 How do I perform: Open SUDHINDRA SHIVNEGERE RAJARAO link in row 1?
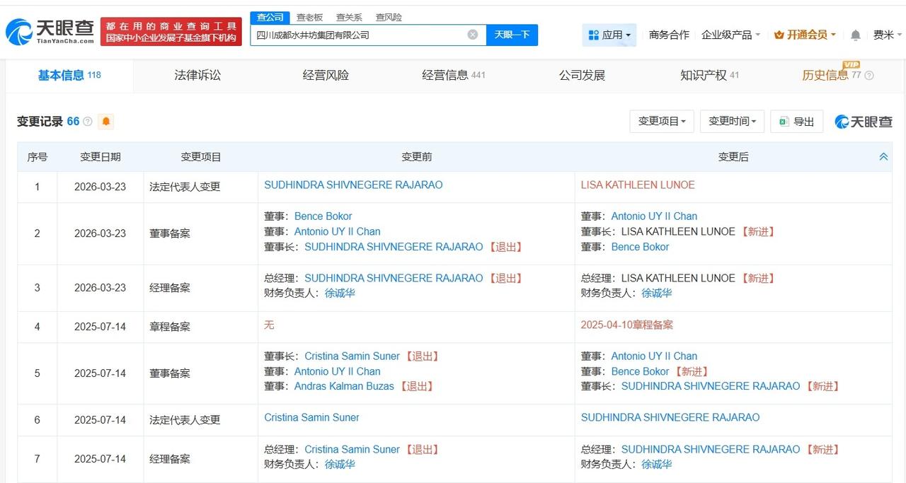tap(353, 185)
